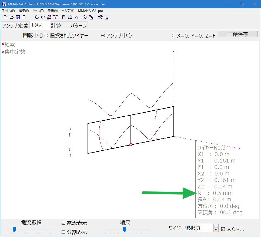
Task: Switch to the 形状 tab
Action: [40, 25]
